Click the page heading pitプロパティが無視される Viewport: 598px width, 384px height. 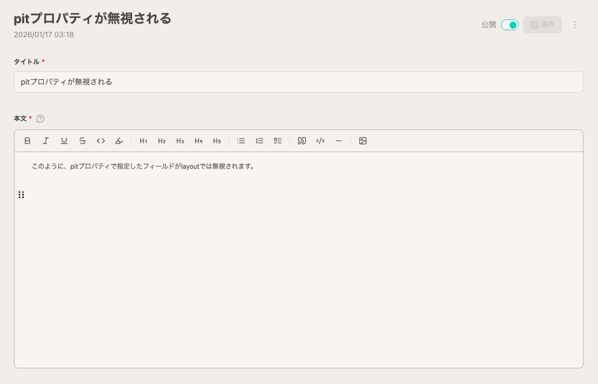point(93,18)
